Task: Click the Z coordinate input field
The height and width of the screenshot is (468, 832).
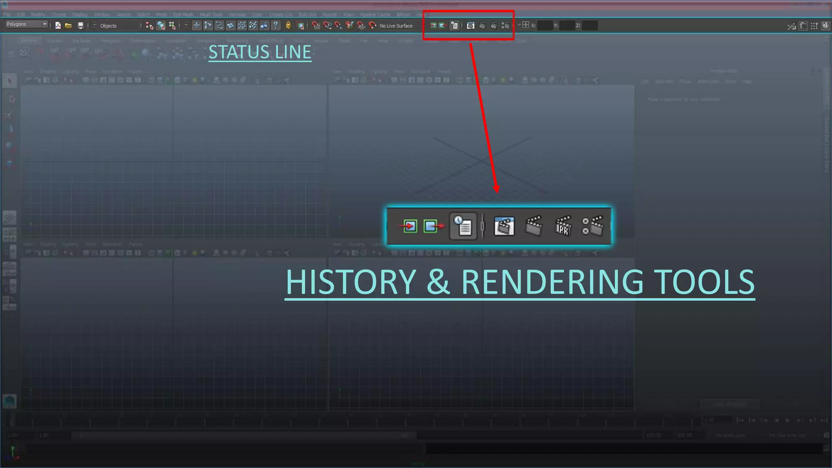Action: point(590,26)
